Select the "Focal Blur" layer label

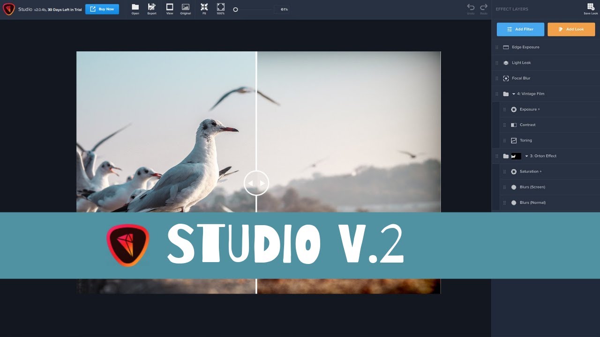click(521, 78)
